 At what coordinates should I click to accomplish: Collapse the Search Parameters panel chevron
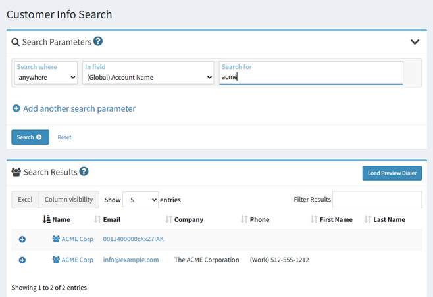(415, 42)
